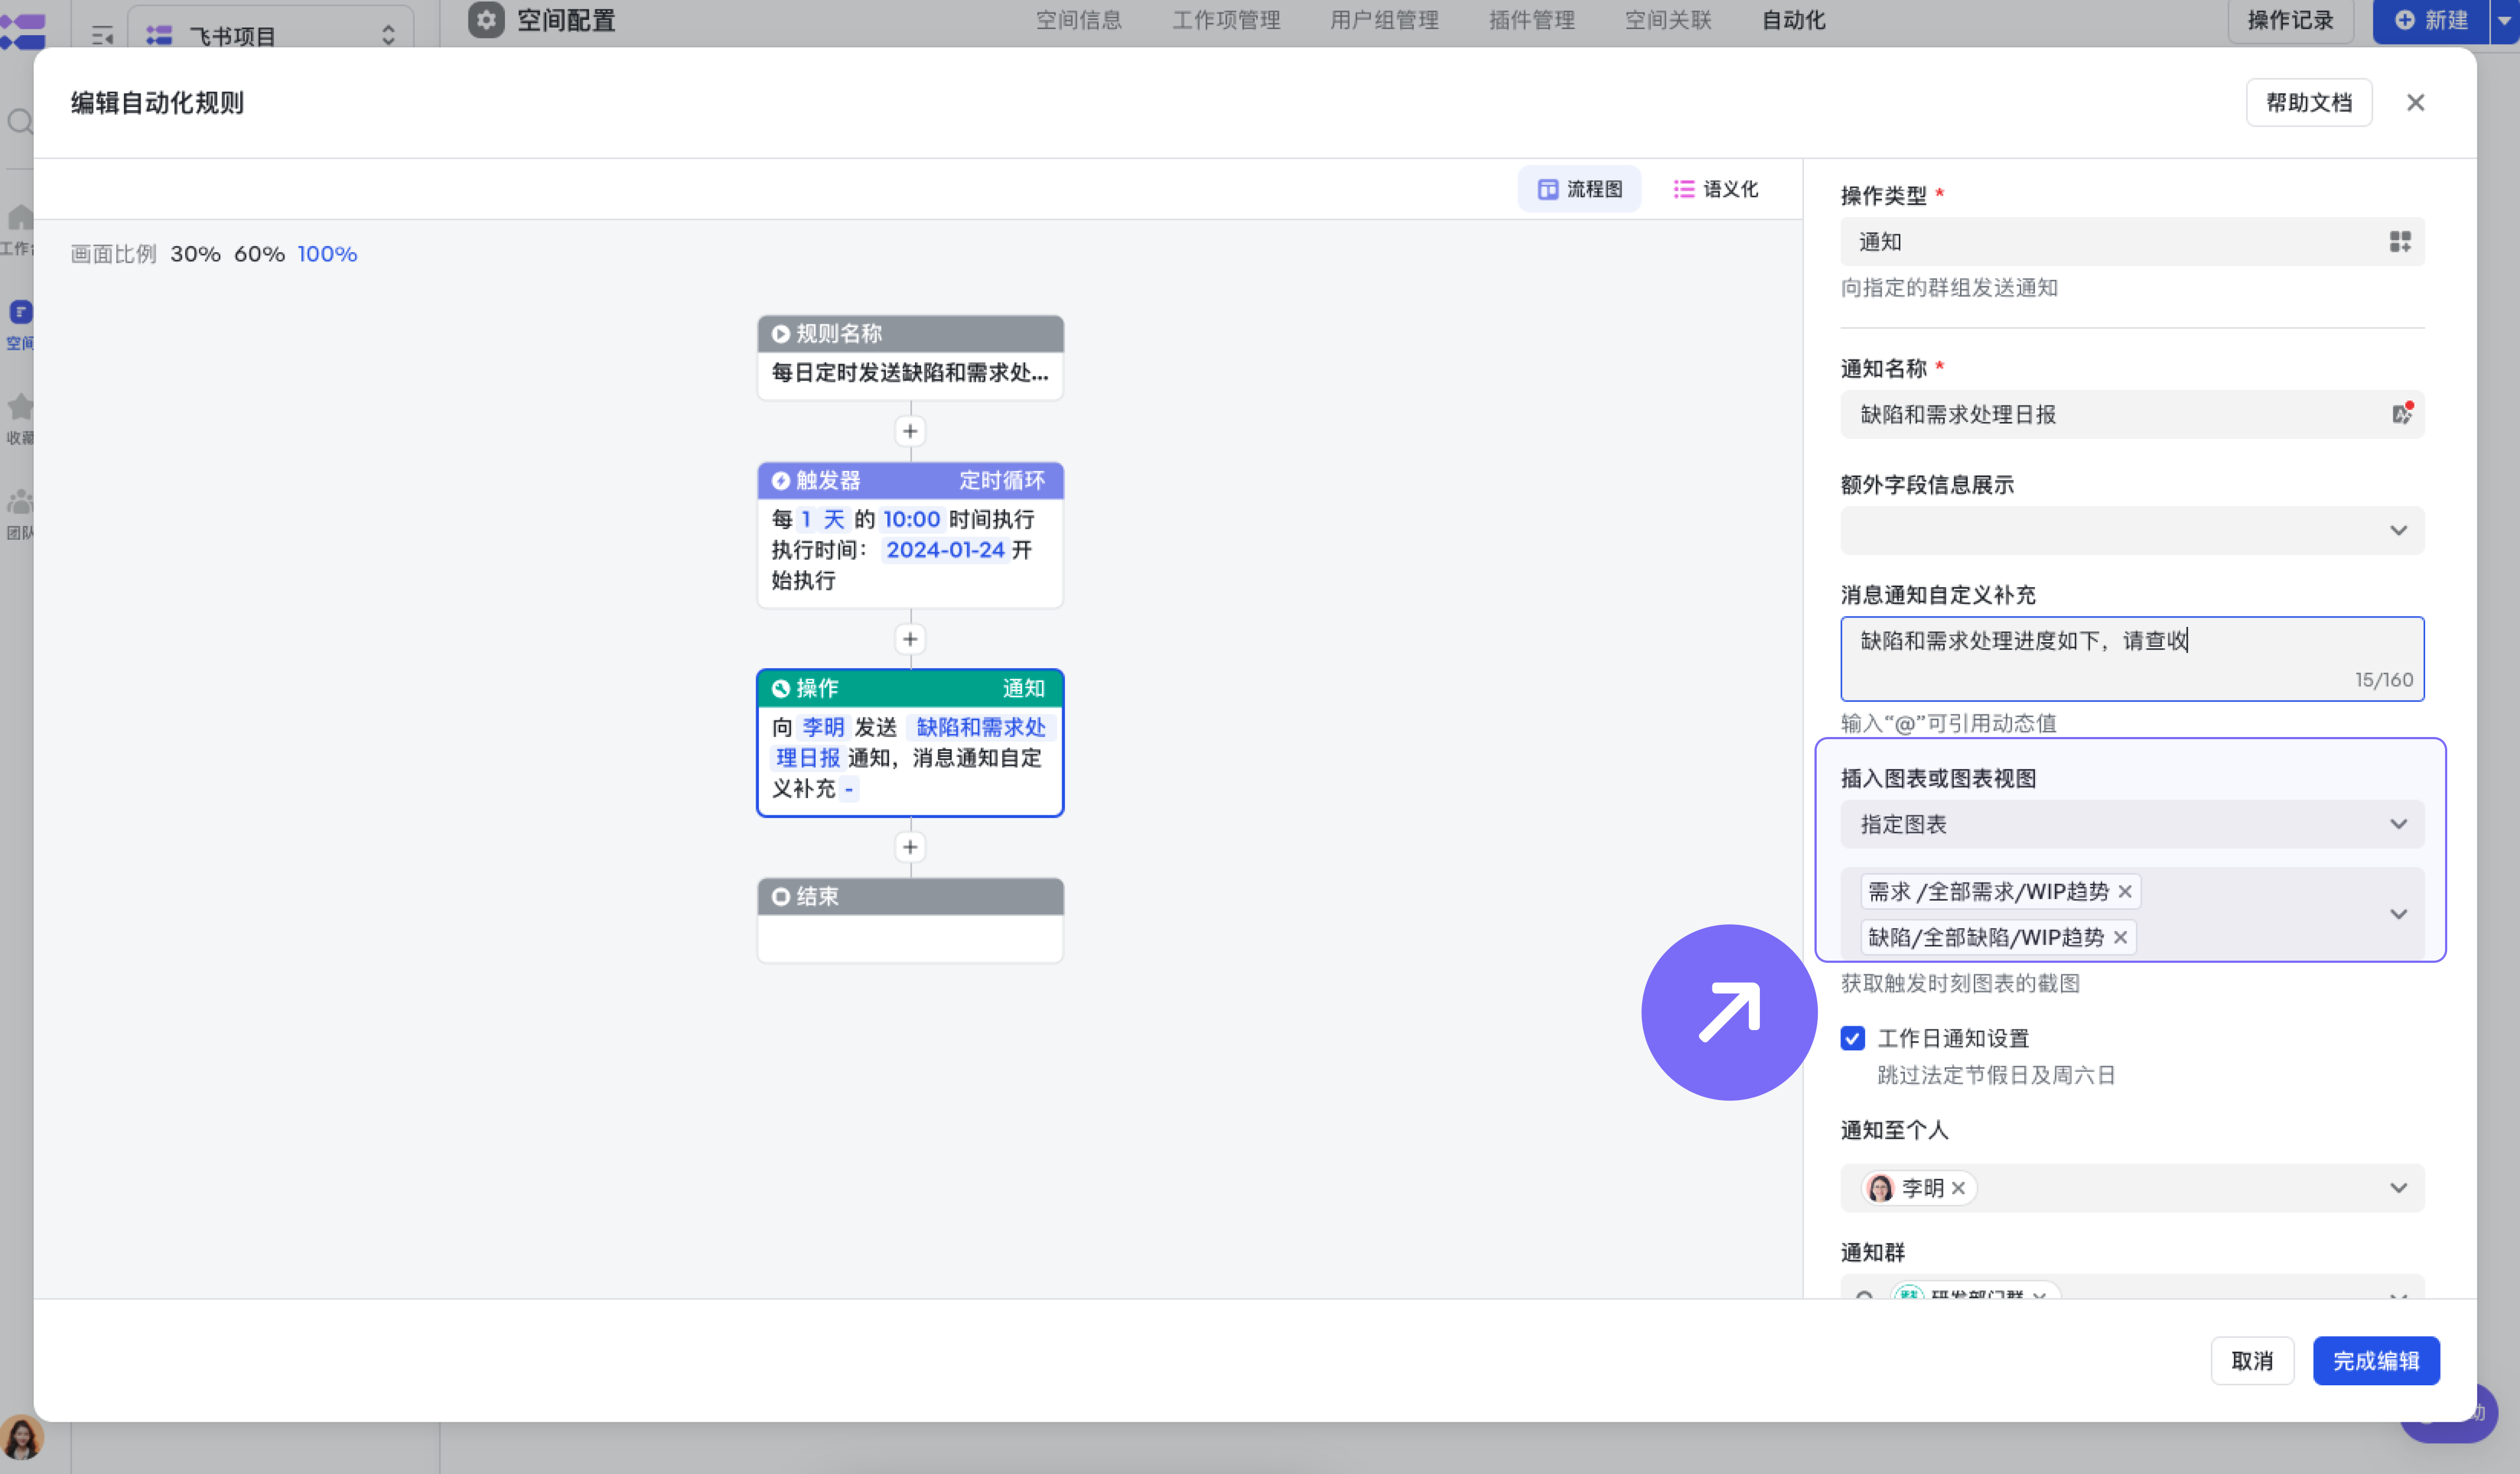Open the dropdown arrow beside 新建
This screenshot has width=2520, height=1474.
2504,20
